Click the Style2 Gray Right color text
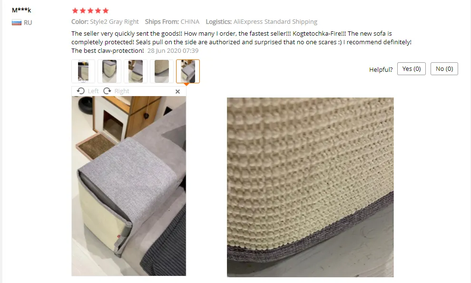This screenshot has width=471, height=283. point(114,21)
